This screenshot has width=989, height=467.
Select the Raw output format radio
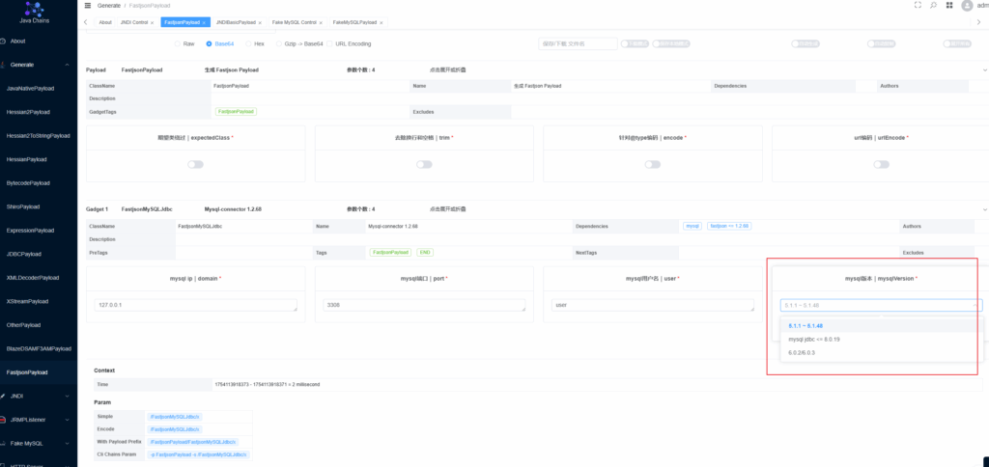[x=178, y=43]
